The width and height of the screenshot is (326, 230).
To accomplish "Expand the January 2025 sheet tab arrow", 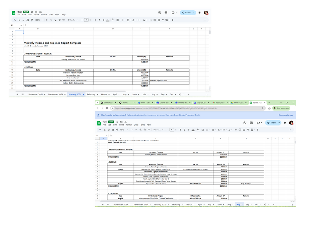I will [x=83, y=95].
